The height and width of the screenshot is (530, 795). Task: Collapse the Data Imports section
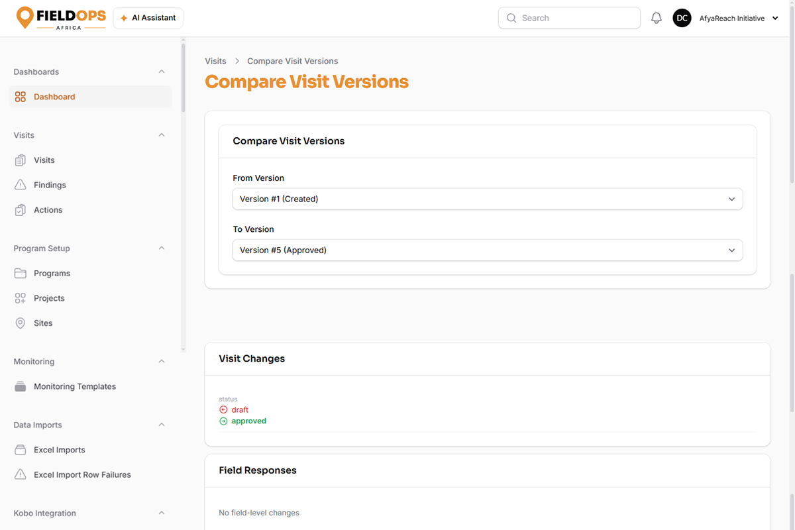(x=162, y=425)
